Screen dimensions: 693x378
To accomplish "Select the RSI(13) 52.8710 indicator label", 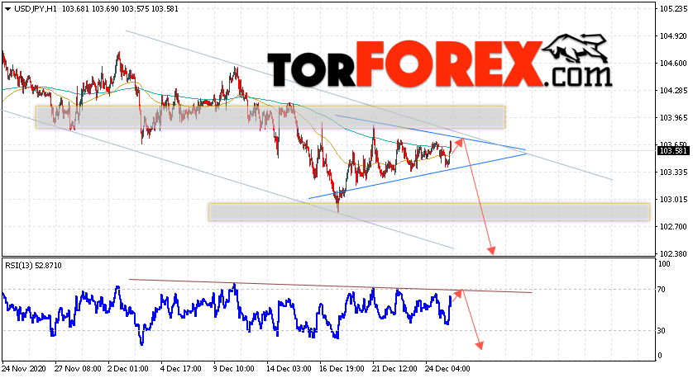I will 34,266.
